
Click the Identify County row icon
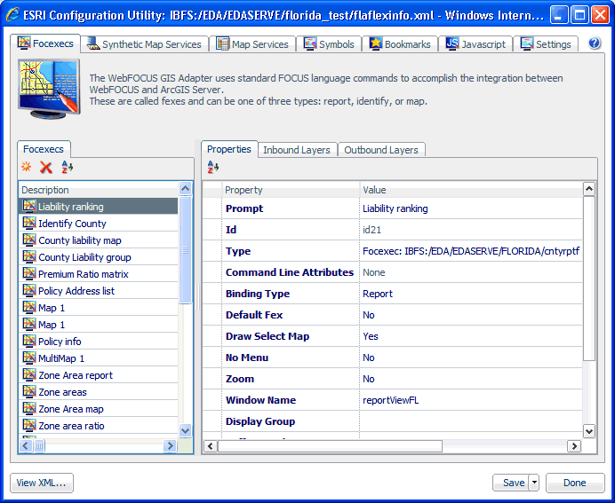pos(29,223)
